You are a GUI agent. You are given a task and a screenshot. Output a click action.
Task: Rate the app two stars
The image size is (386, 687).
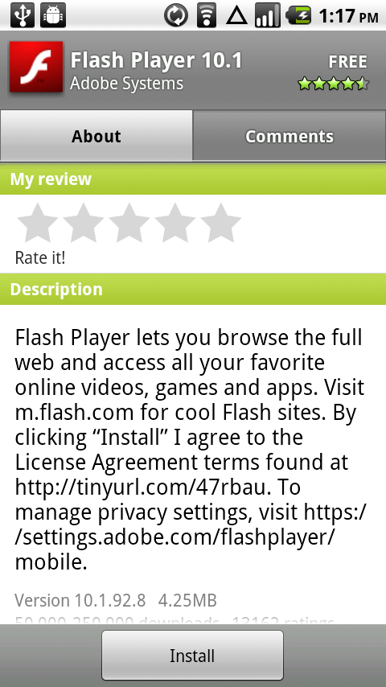tap(84, 223)
